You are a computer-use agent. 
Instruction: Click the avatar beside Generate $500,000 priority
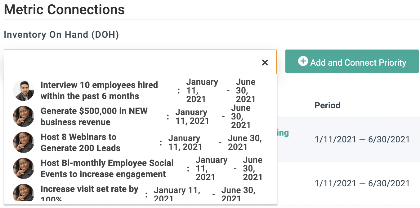point(24,116)
